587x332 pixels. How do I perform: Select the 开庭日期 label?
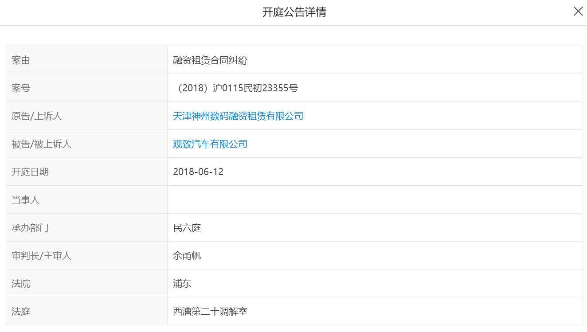click(30, 172)
